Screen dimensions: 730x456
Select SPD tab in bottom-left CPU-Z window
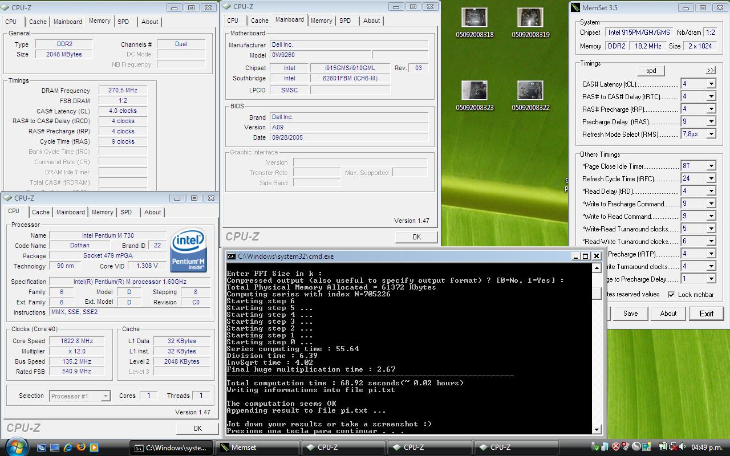point(126,212)
